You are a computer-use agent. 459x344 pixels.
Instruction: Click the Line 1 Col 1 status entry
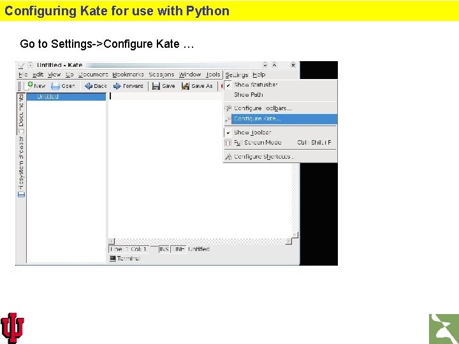click(x=129, y=249)
